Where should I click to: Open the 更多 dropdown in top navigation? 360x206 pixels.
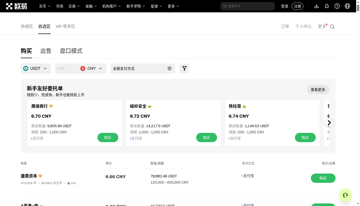(x=173, y=6)
